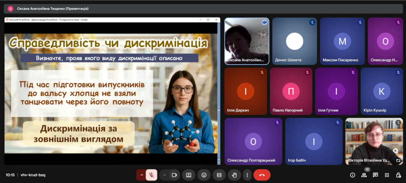This screenshot has height=183, width=406.
Task: Open the meeting details info icon
Action: (x=352, y=175)
